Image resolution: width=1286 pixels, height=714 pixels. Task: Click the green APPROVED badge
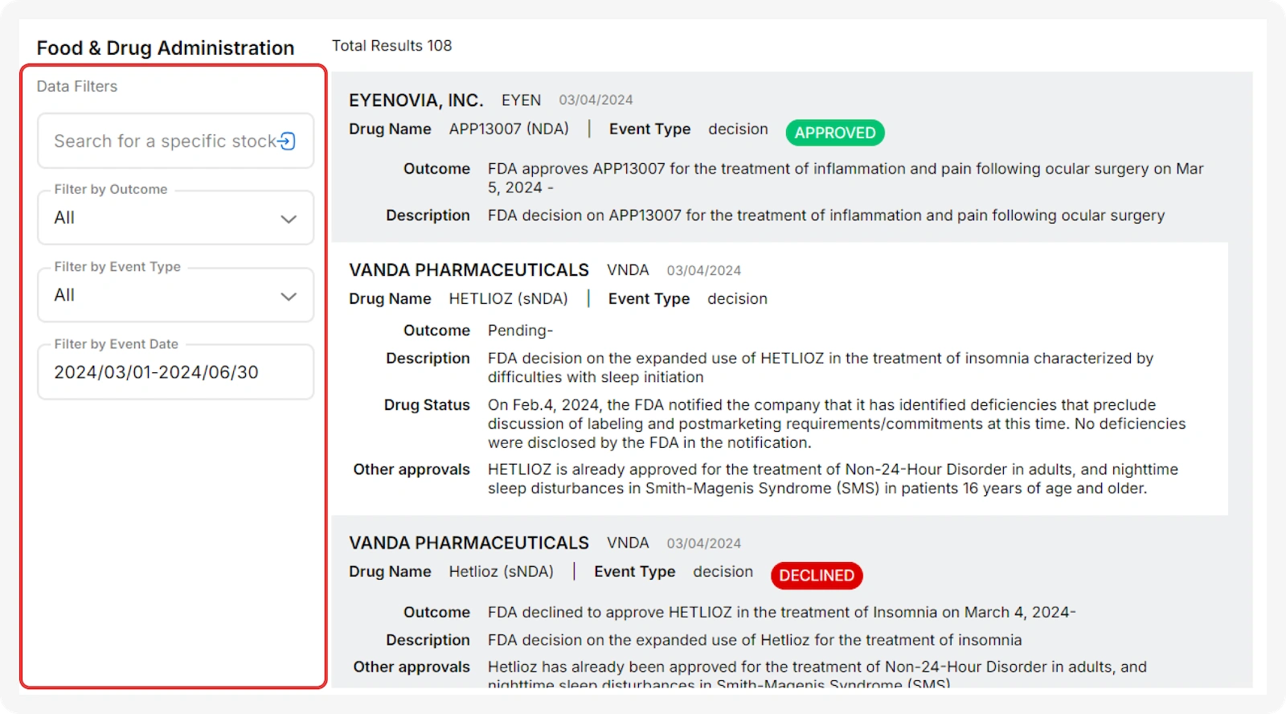(x=834, y=133)
